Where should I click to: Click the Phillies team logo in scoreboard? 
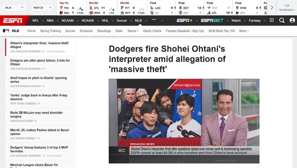click(61, 8)
